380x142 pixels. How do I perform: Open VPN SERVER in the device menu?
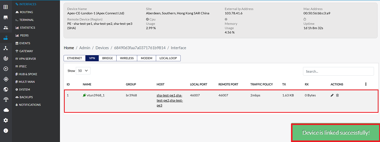(27, 59)
